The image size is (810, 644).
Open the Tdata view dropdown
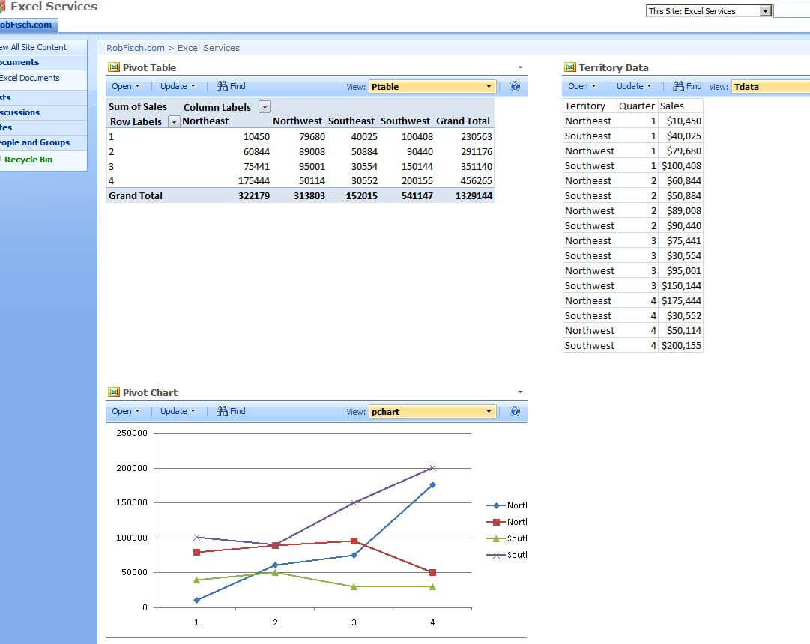coord(770,87)
